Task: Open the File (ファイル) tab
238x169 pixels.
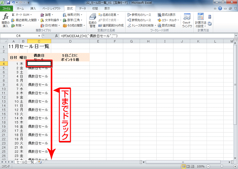Action: point(6,9)
